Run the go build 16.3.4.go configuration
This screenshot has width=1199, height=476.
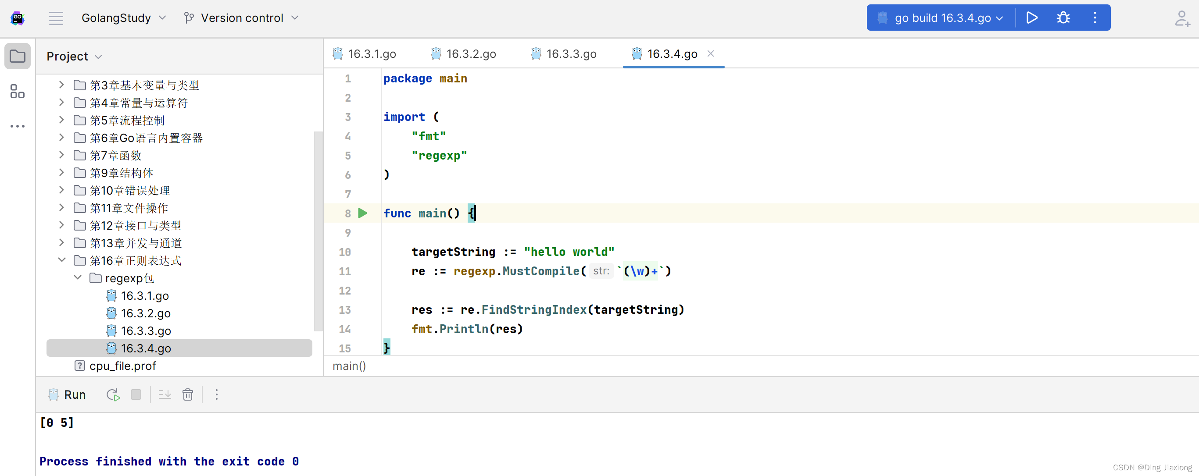pyautogui.click(x=1031, y=18)
